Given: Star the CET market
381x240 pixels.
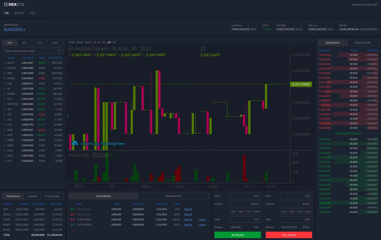Looking at the screenshot, I should (4, 114).
